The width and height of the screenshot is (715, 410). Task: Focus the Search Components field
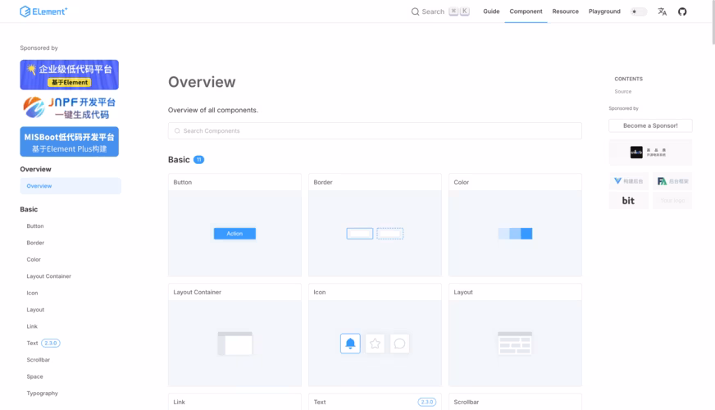[375, 131]
